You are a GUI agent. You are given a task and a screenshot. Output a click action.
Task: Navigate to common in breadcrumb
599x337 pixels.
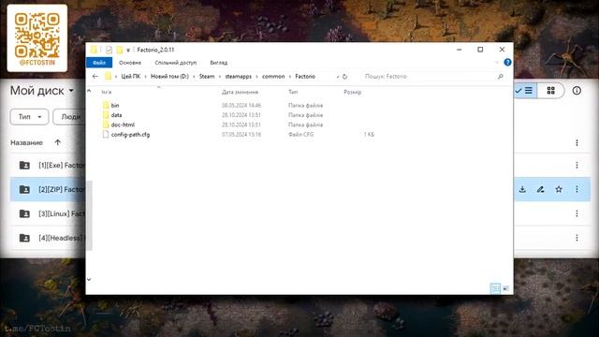tap(273, 77)
